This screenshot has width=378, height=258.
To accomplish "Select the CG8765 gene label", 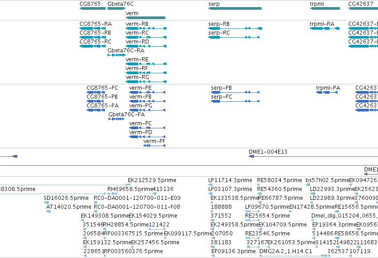I will coord(90,4).
